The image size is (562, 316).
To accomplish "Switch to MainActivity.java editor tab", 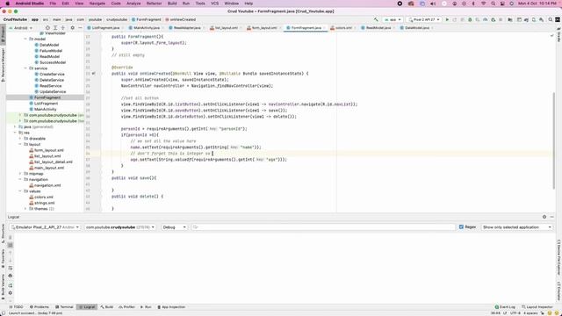I will click(x=146, y=27).
